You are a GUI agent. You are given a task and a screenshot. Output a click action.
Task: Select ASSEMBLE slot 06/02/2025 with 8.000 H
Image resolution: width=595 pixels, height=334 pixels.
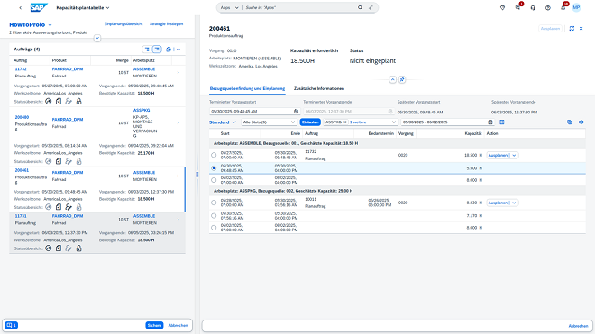point(214,180)
